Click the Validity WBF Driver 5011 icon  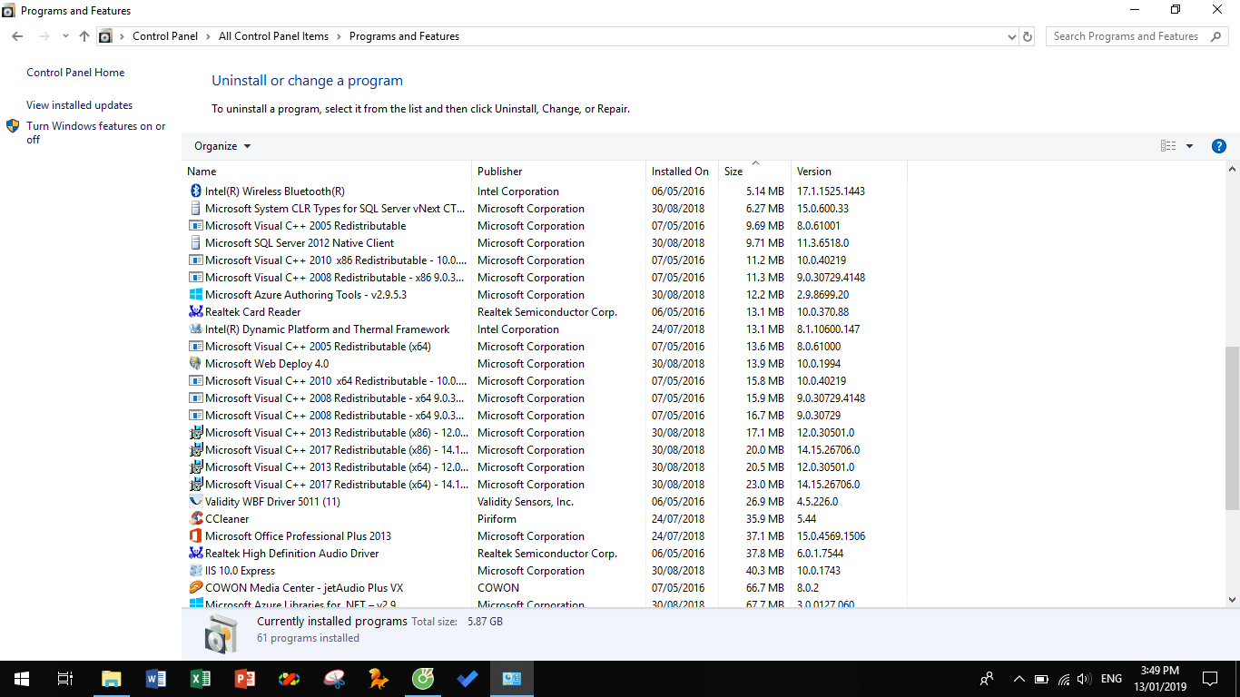(x=195, y=502)
